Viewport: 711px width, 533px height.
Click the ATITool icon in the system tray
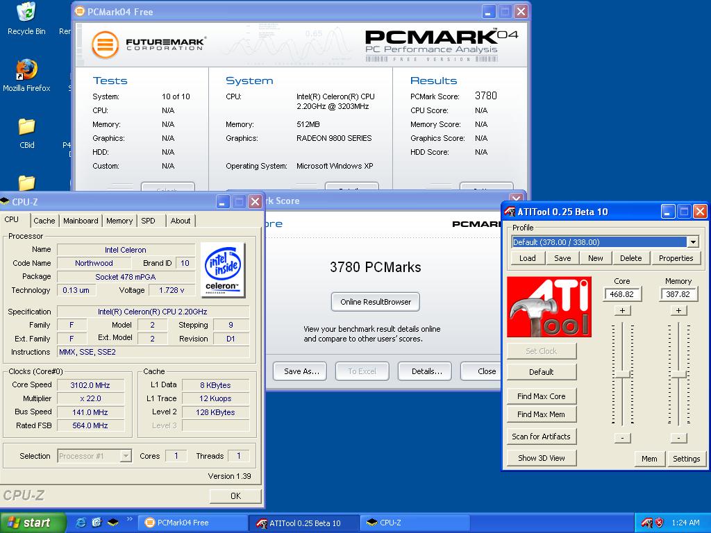[x=647, y=523]
